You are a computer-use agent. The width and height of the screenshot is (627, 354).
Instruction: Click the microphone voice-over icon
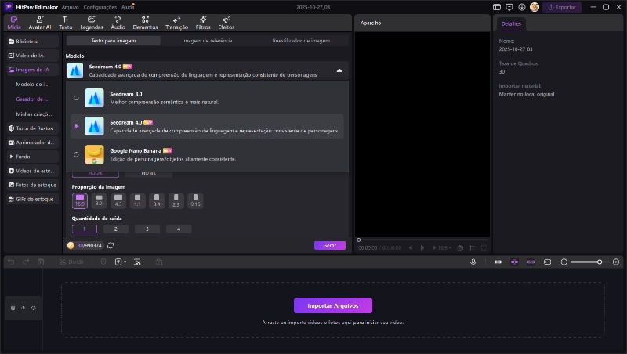coord(473,262)
